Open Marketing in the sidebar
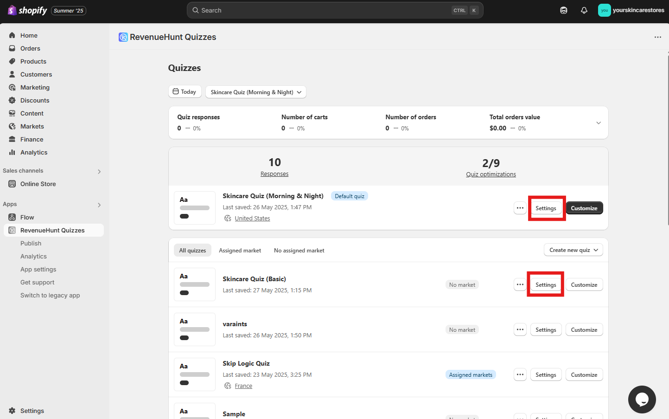Viewport: 669px width, 419px height. pyautogui.click(x=35, y=87)
